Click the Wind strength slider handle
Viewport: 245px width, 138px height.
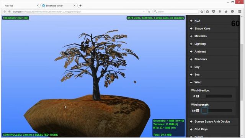pos(205,110)
